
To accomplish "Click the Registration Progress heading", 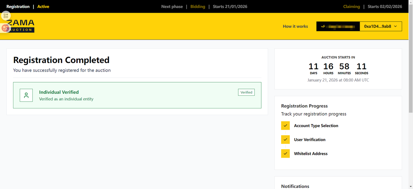I will [304, 106].
